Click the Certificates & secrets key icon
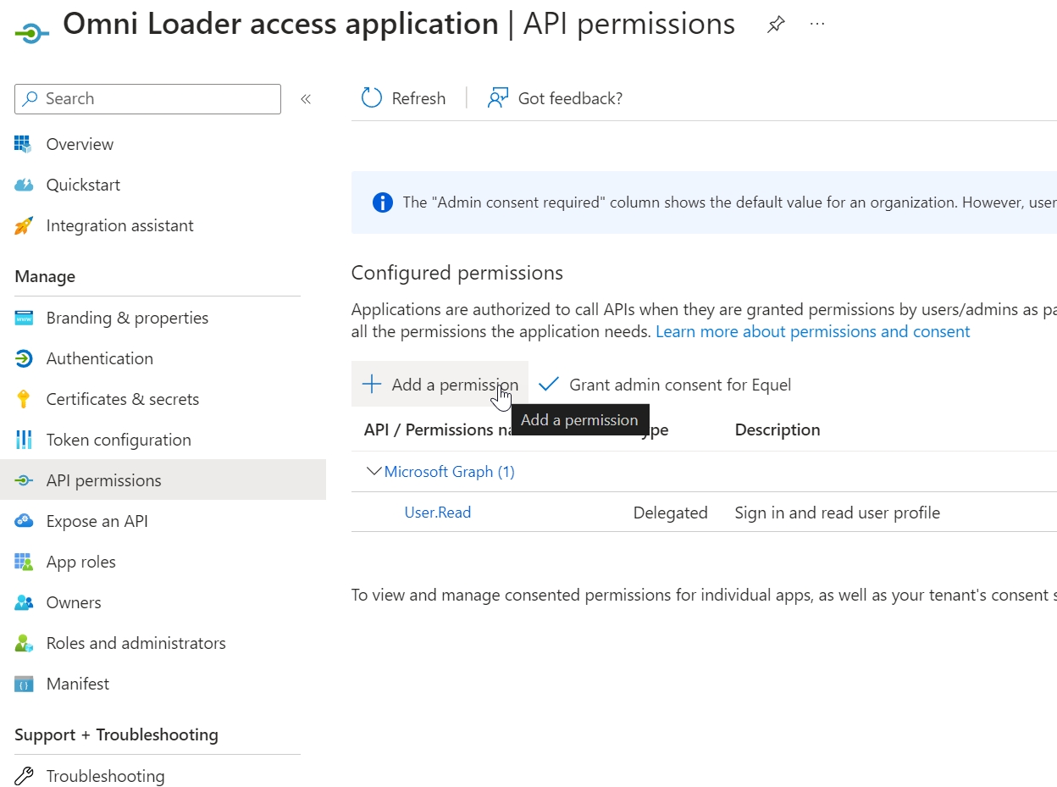Screen dimensions: 1057x787 (x=24, y=399)
